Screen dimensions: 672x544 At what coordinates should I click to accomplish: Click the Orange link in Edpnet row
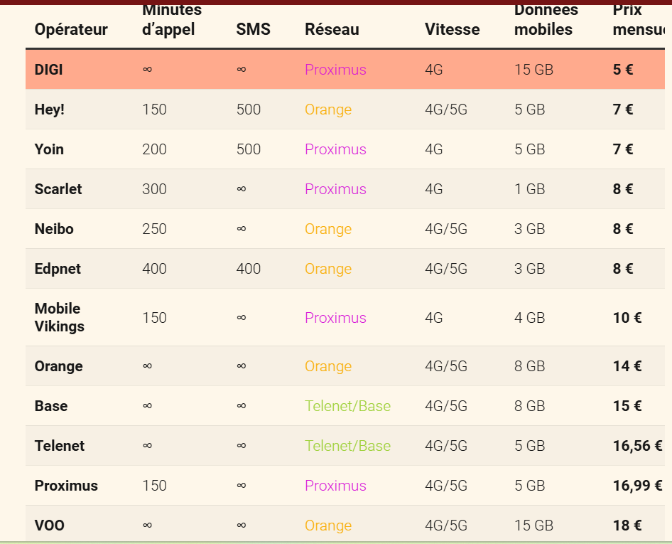tap(328, 269)
